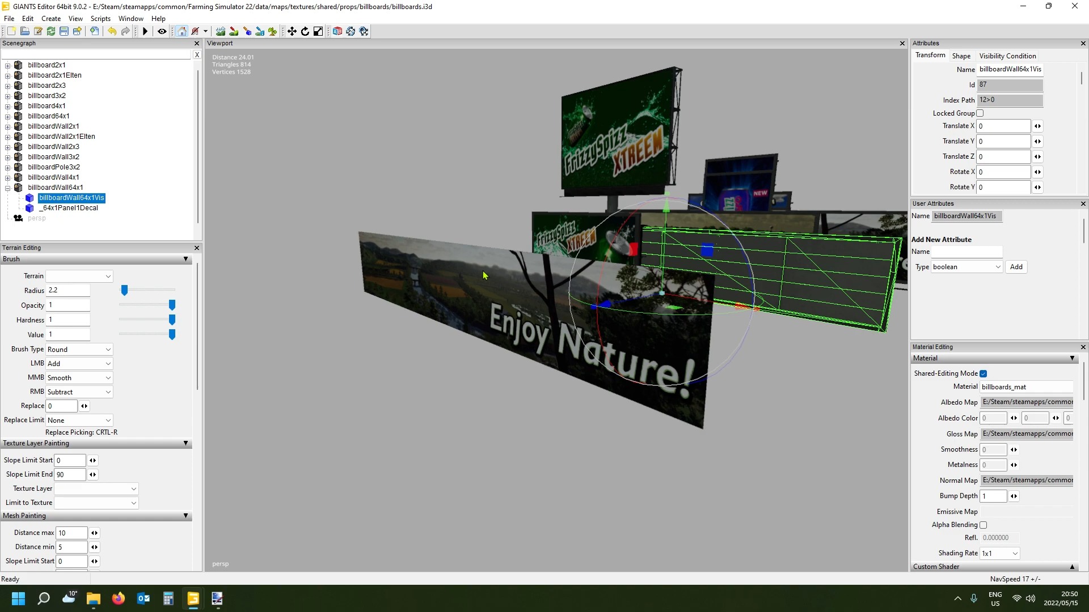Open the Replace Limit dropdown
This screenshot has width=1089, height=612.
79,420
